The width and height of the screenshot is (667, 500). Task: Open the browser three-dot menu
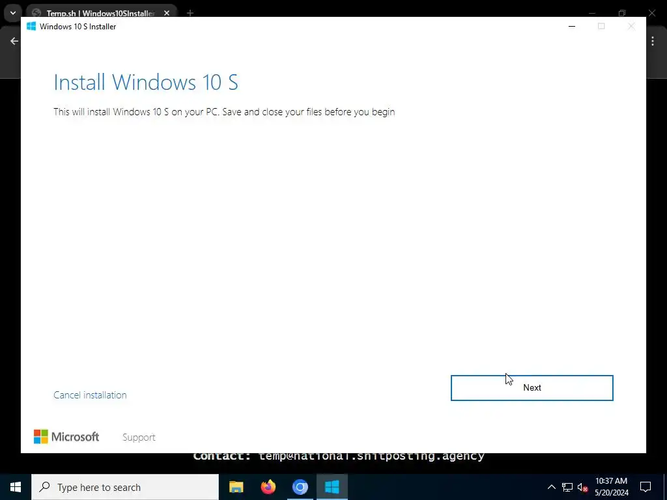tap(653, 41)
